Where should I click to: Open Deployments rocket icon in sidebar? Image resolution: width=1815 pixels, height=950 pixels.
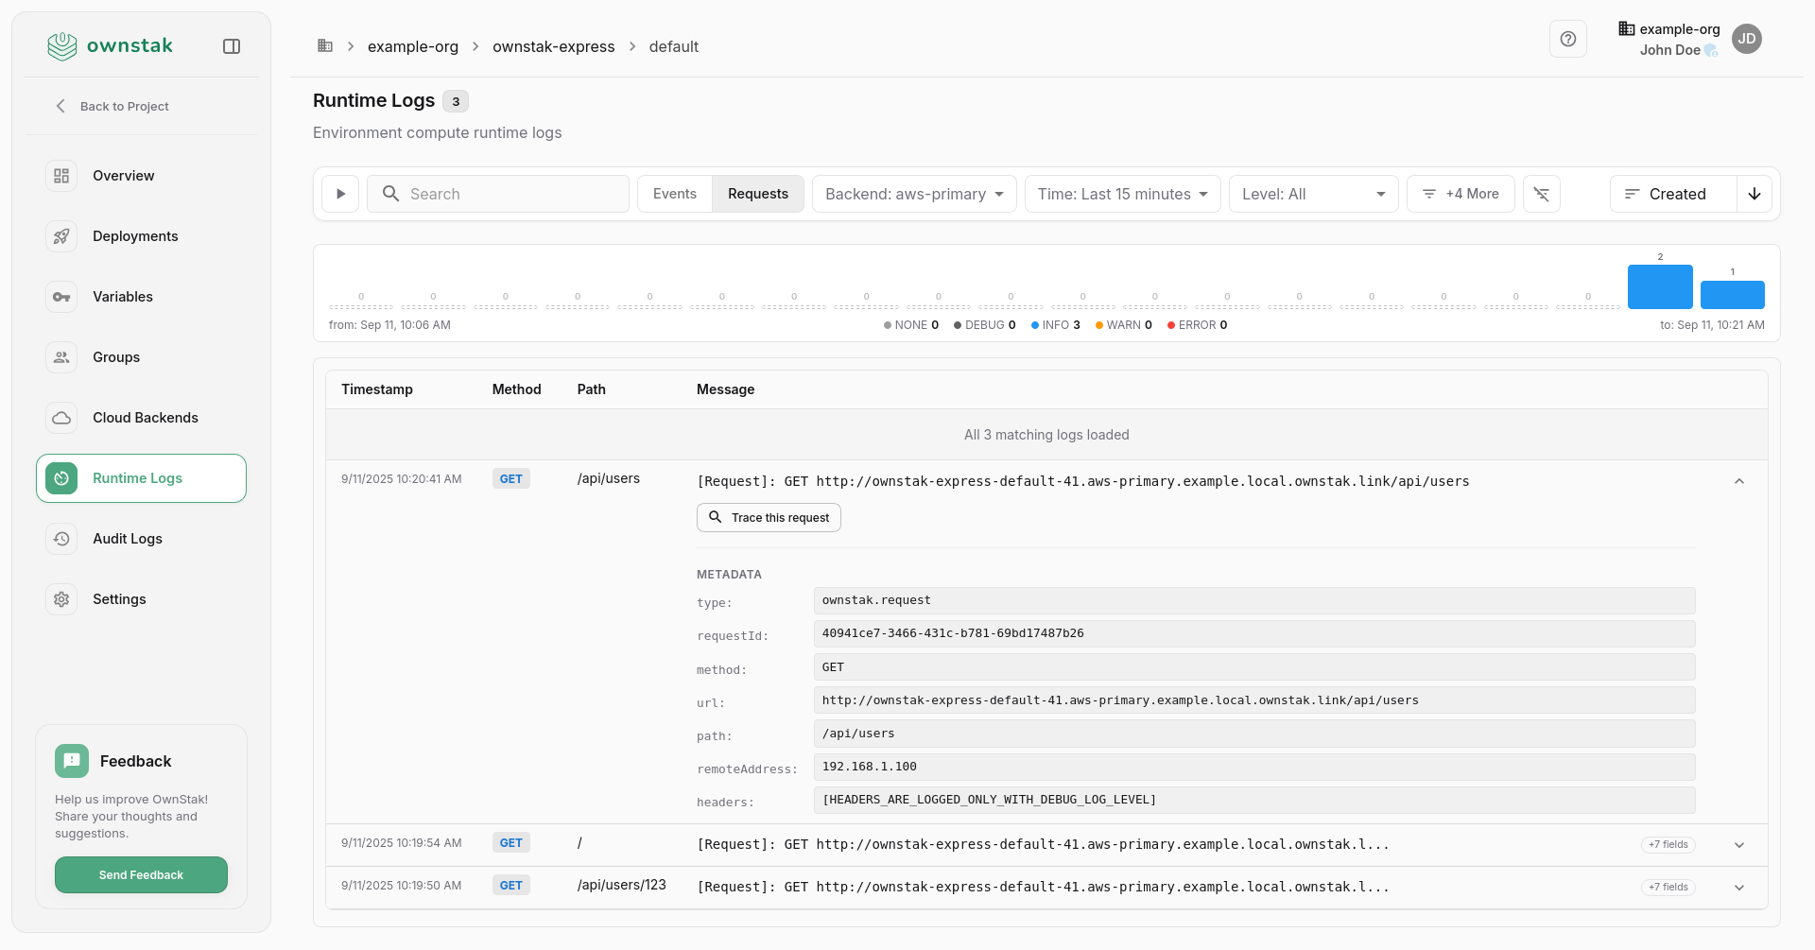click(x=61, y=236)
